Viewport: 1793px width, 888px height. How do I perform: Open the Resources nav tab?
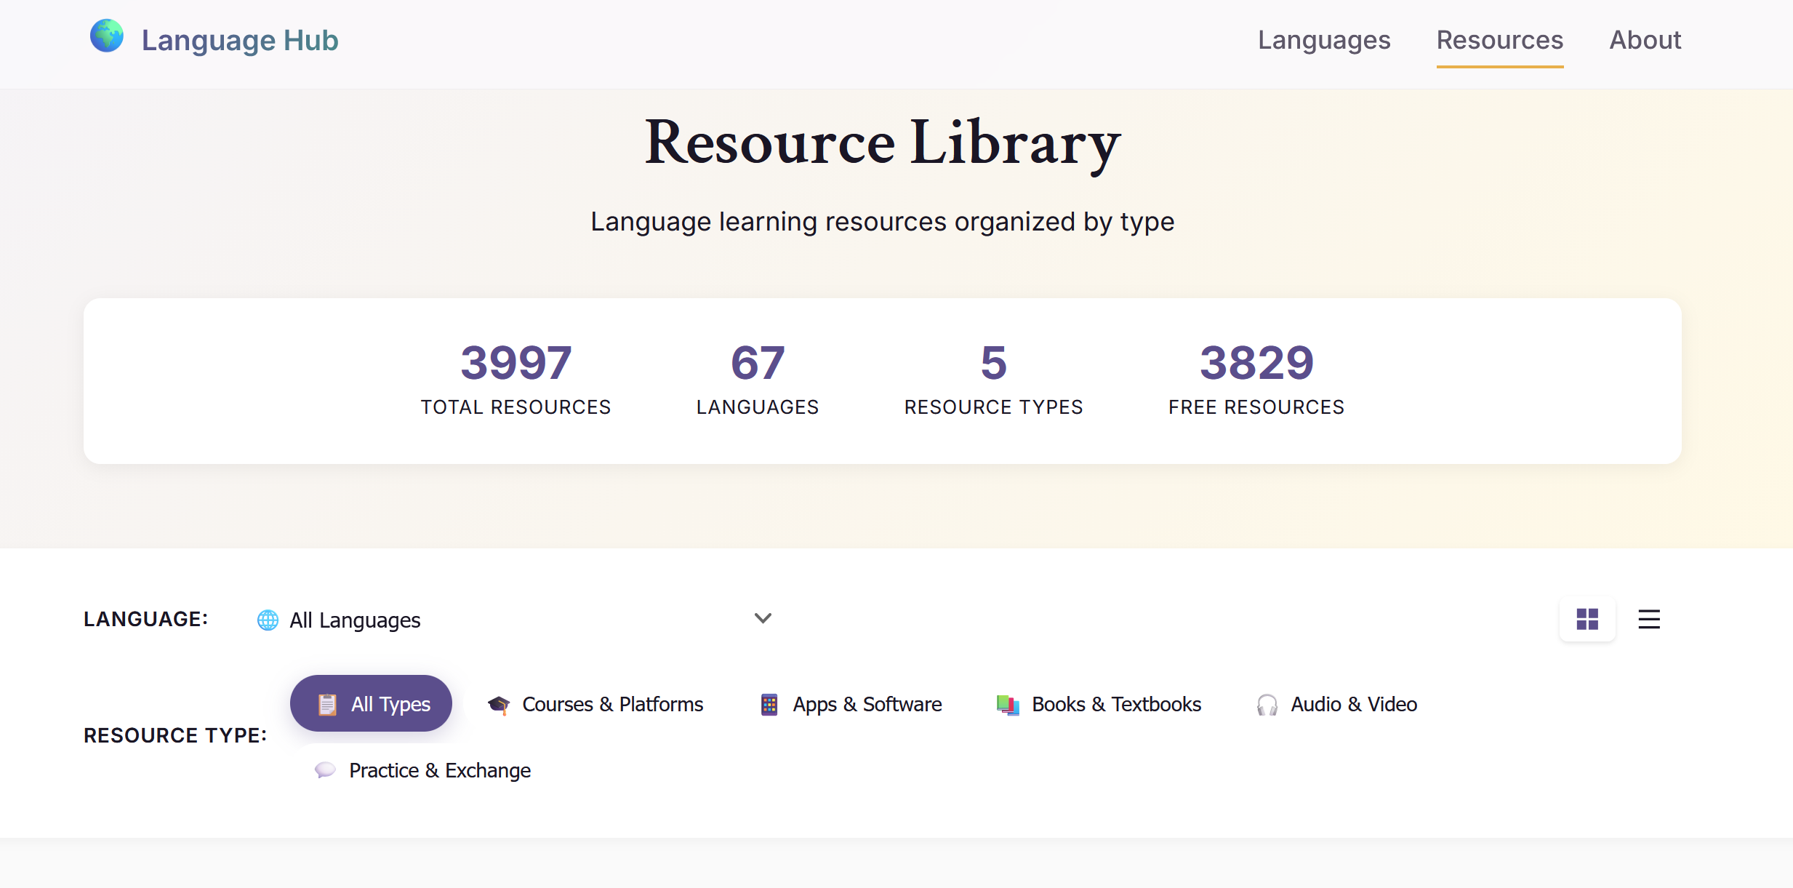point(1499,40)
